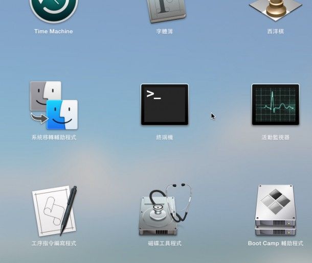Open Boot Camp 輔助程式 icon

[276, 210]
